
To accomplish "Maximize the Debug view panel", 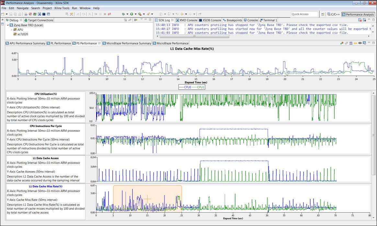I will click(150, 20).
